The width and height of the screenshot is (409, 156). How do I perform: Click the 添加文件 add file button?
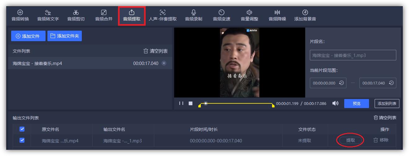[x=28, y=36]
